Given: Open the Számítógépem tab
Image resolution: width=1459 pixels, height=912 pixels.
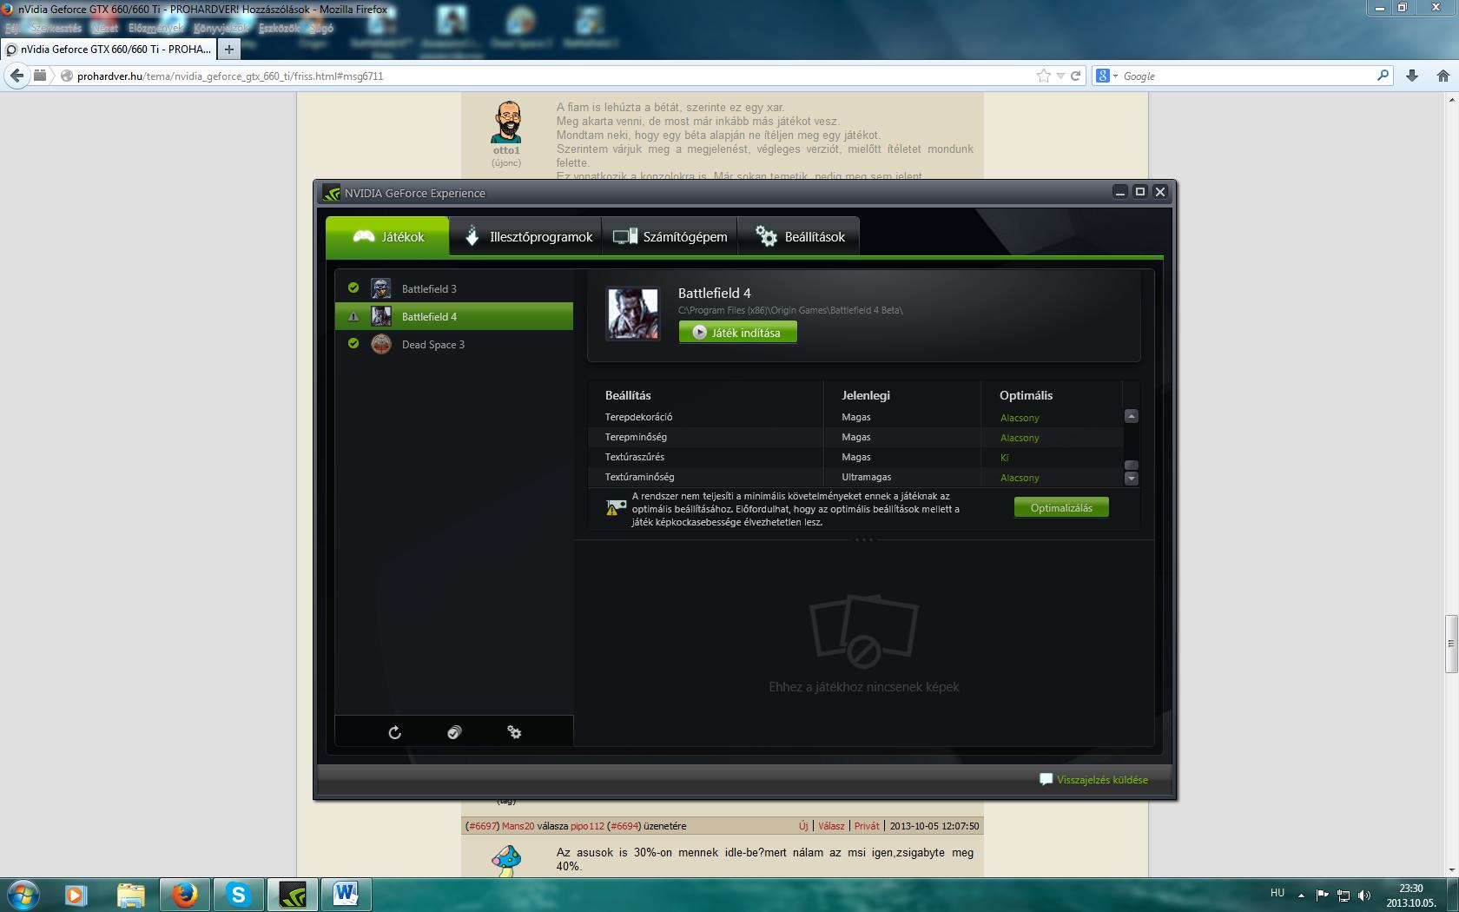Looking at the screenshot, I should (x=670, y=236).
